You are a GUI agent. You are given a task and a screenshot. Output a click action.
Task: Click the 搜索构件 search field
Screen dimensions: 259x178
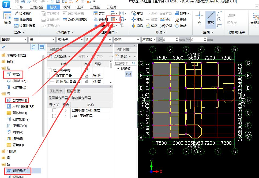tap(123, 63)
